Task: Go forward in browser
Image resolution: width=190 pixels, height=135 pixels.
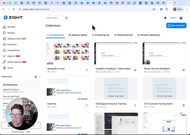Action: 8,9
